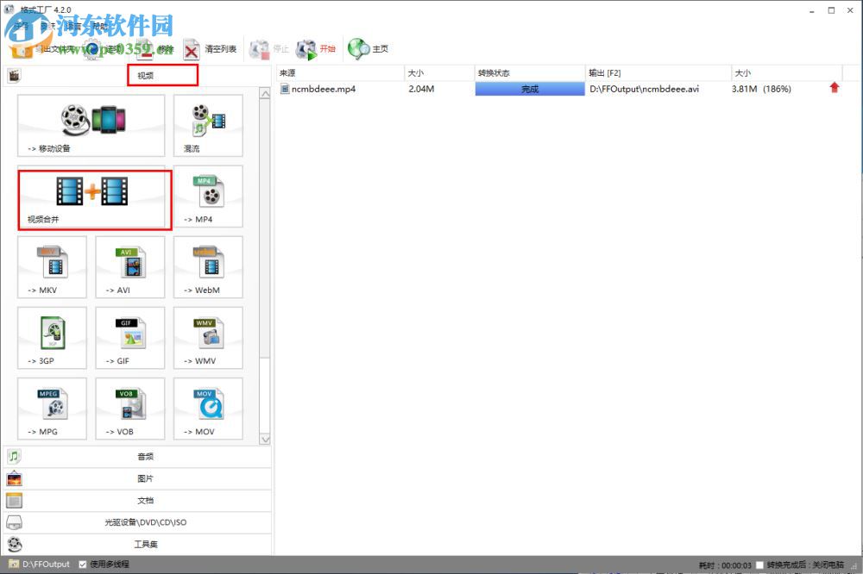Open the 选项 options gear
The width and height of the screenshot is (863, 574).
coord(104,49)
